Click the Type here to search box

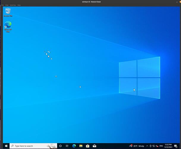coord(33,146)
